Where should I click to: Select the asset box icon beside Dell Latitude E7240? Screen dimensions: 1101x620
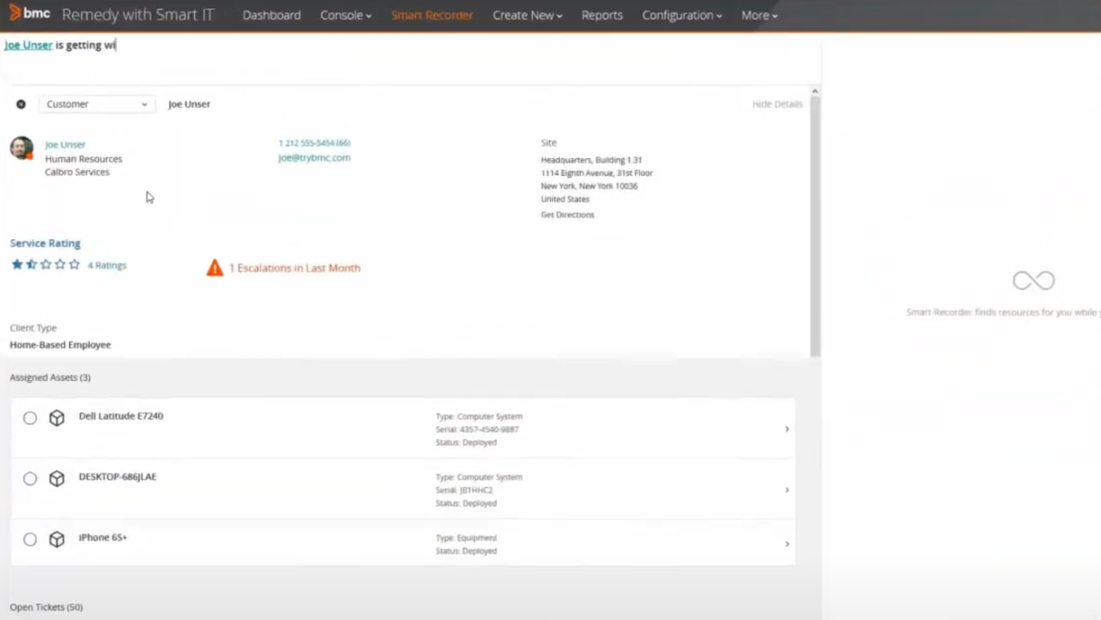click(56, 417)
